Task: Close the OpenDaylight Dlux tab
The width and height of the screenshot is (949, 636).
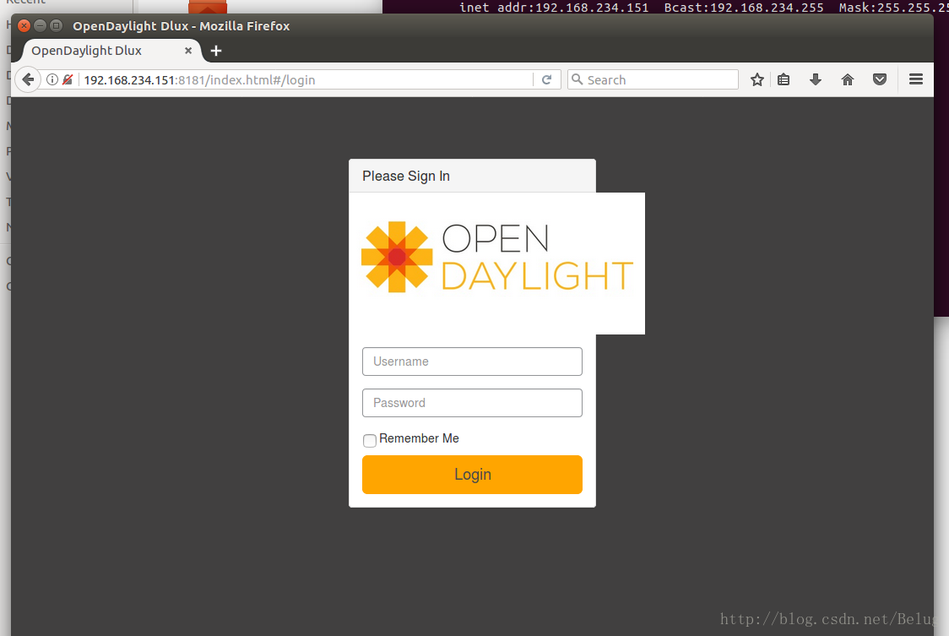Action: click(188, 51)
